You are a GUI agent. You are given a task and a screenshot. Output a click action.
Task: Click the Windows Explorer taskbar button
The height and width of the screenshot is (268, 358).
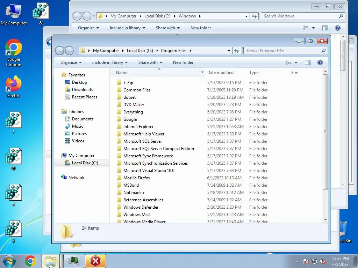[51, 261]
